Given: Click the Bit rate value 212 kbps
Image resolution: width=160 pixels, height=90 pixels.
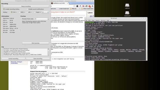Looking at the screenshot, I should [12, 32].
